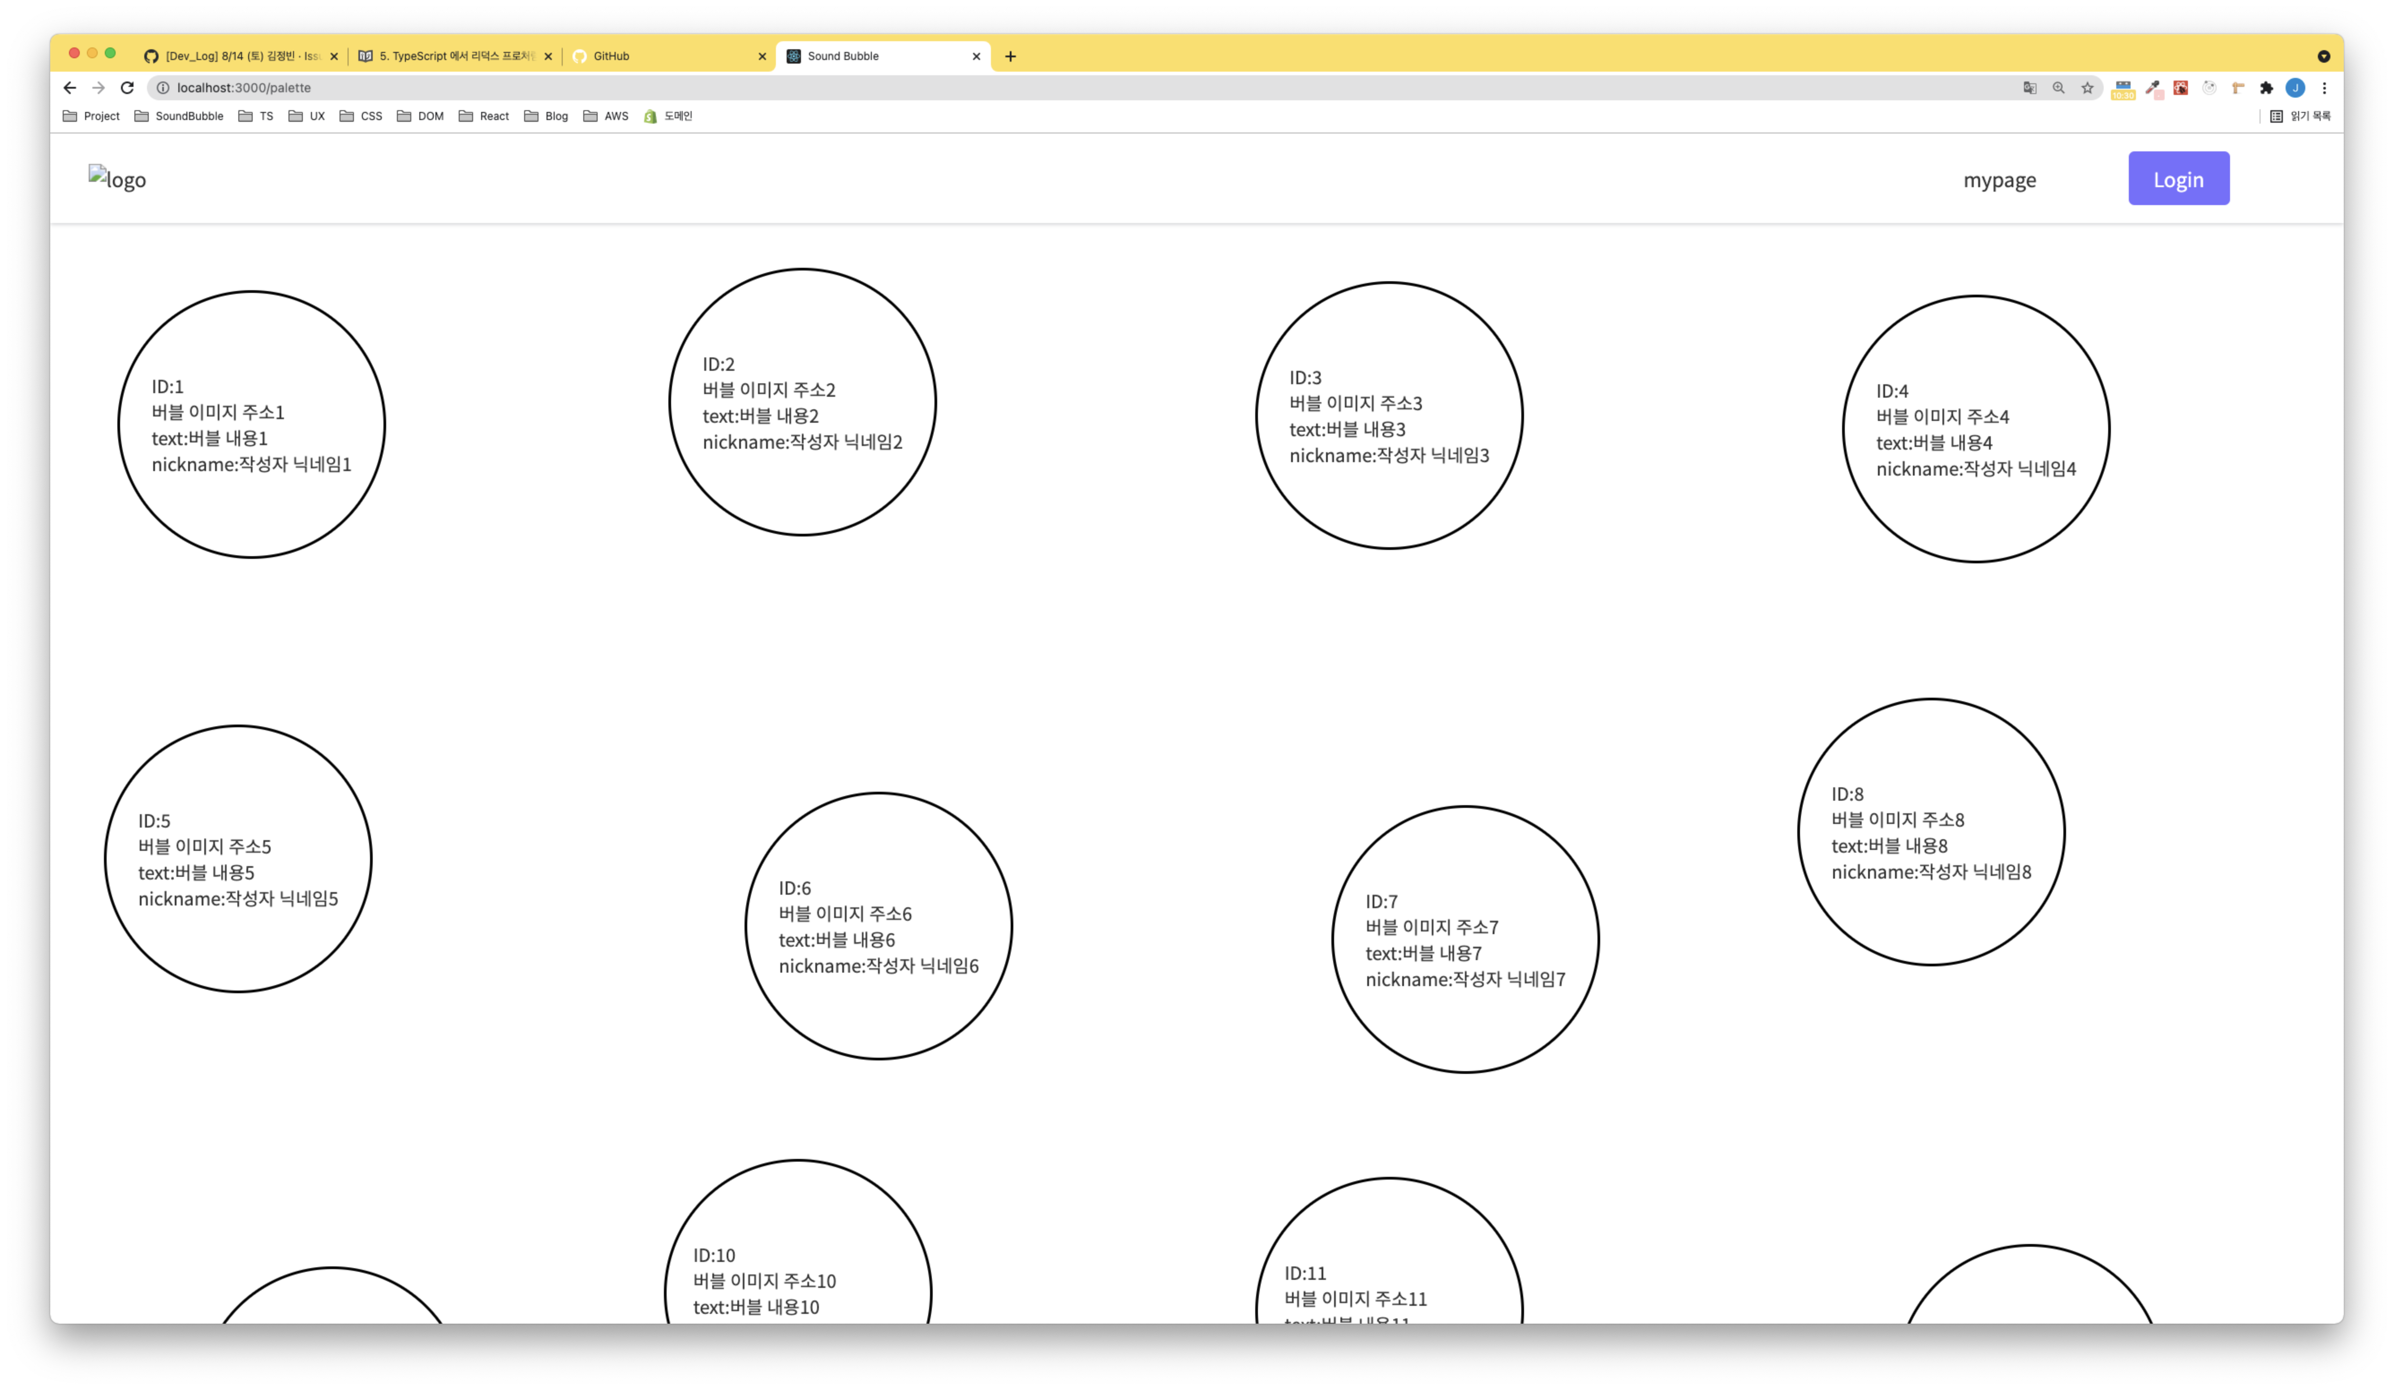Open the CSS bookmarks folder
The height and width of the screenshot is (1390, 2394).
click(x=361, y=116)
